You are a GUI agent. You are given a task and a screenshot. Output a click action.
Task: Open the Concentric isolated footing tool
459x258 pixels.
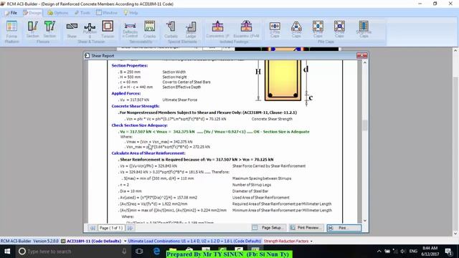[x=217, y=29]
